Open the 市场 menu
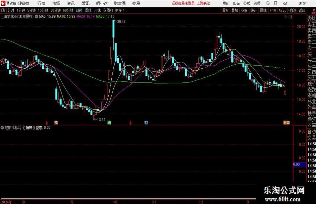Screen dimensions: 316x204 [x=56, y=3]
